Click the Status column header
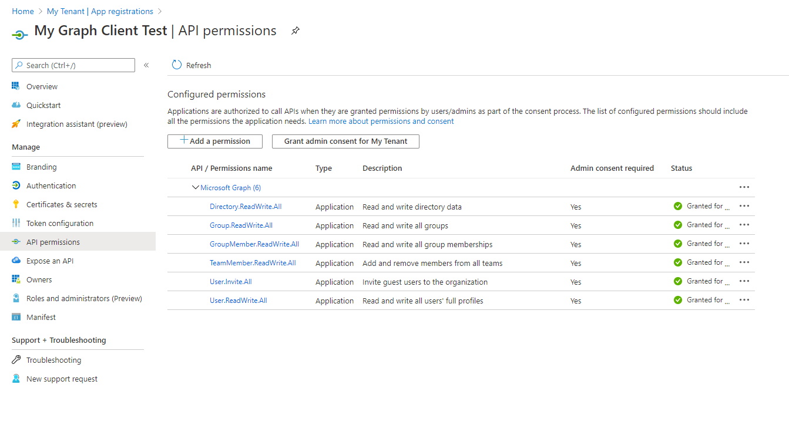 click(x=681, y=168)
